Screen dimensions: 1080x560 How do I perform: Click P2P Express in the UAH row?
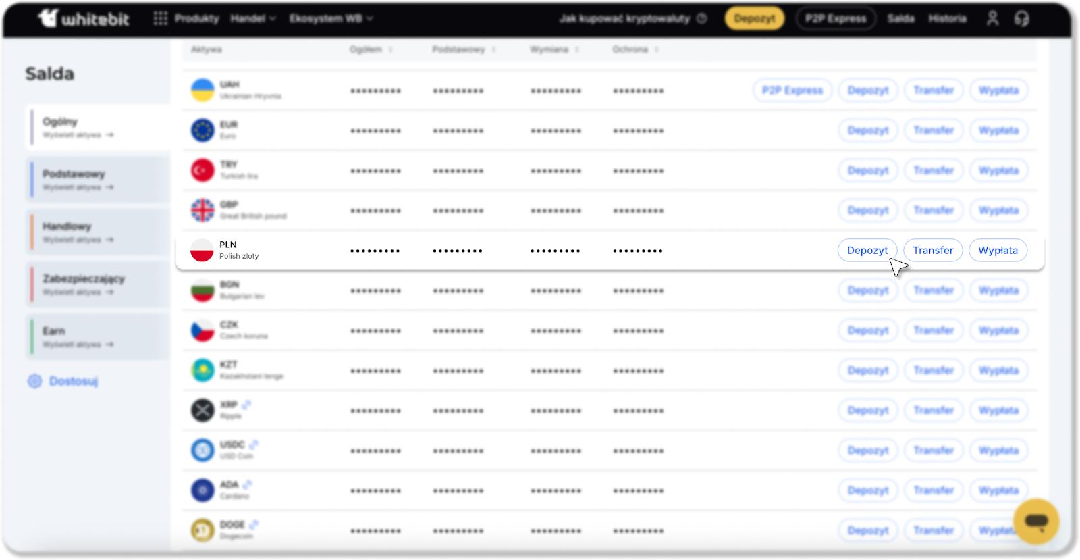[792, 90]
